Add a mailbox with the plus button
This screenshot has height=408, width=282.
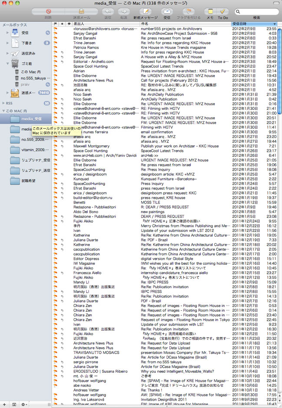tap(4, 405)
